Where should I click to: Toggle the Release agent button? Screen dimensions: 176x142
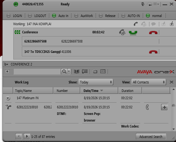pos(107,16)
